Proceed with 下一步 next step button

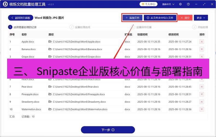click(108, 130)
